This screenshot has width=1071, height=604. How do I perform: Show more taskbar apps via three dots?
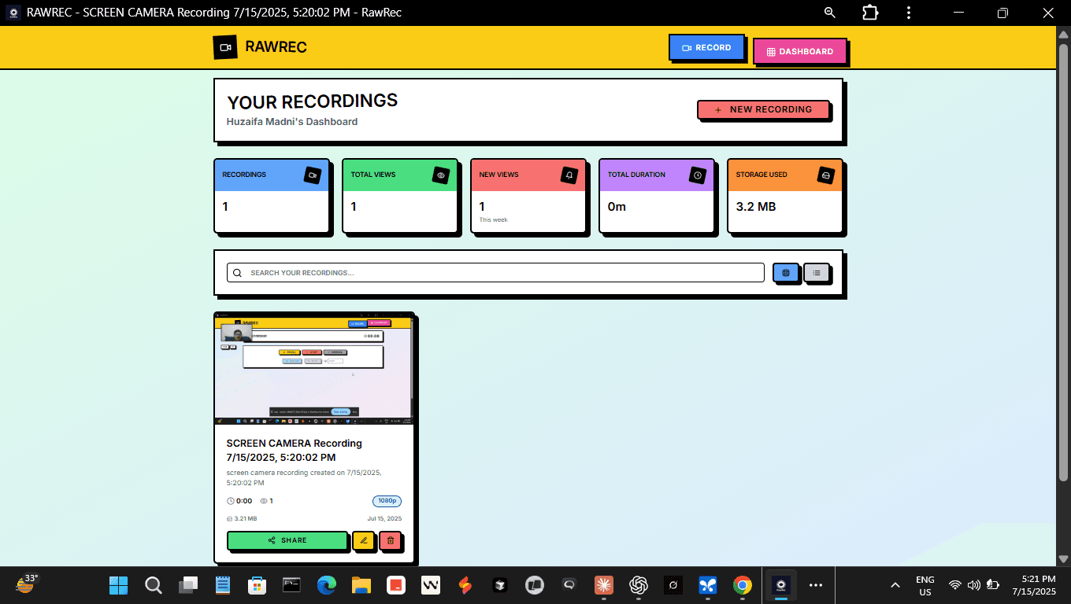point(816,585)
